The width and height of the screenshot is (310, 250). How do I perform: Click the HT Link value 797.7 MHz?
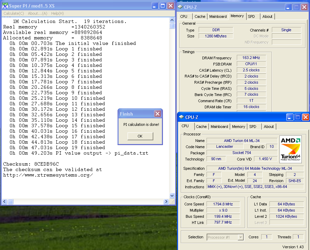[223, 222]
